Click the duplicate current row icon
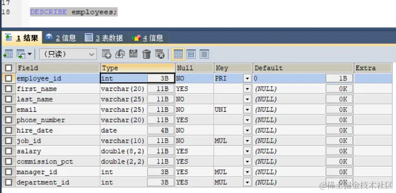This screenshot has width=396, height=193. point(120,54)
